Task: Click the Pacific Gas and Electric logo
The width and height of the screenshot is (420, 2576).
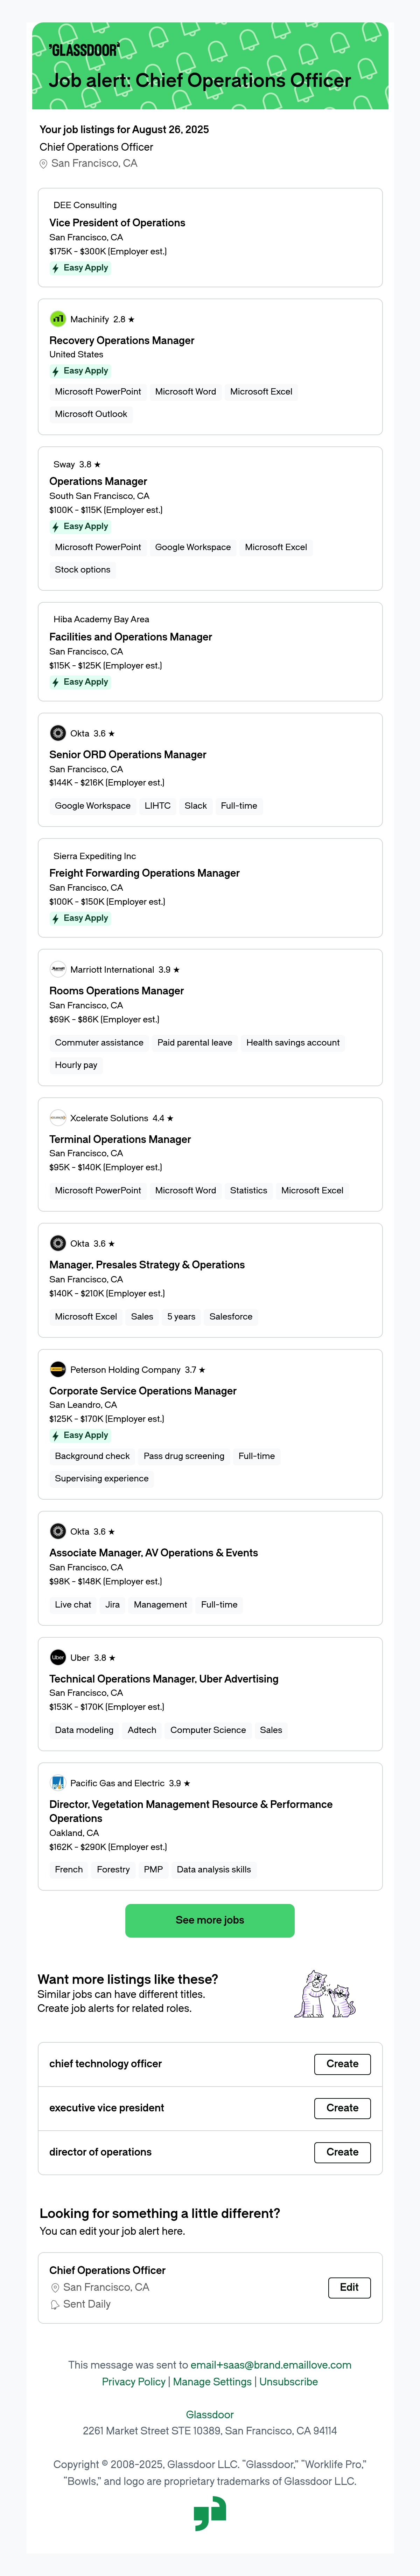Action: point(58,1783)
